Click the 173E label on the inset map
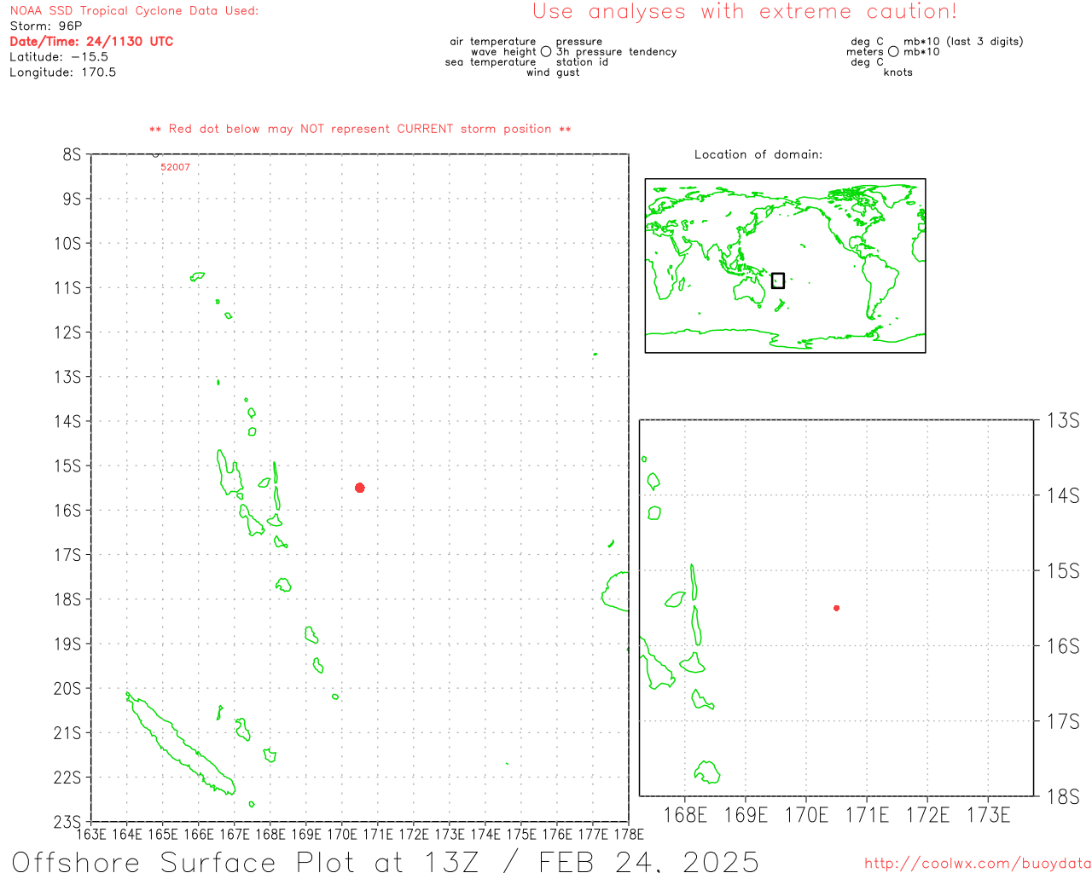Viewport: 1092px width, 873px height. [988, 815]
